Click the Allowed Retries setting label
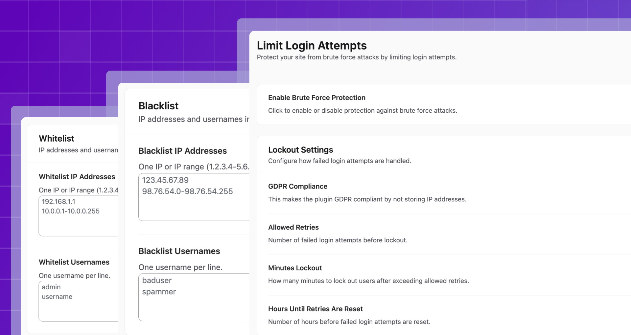 pyautogui.click(x=293, y=227)
